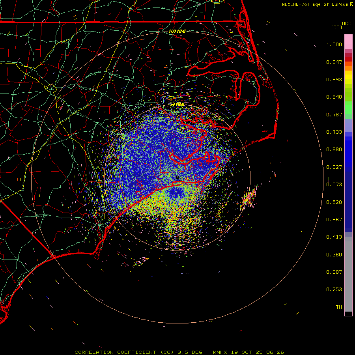Click the 100 NMI range ring label
The width and height of the screenshot is (355, 355).
(x=177, y=31)
